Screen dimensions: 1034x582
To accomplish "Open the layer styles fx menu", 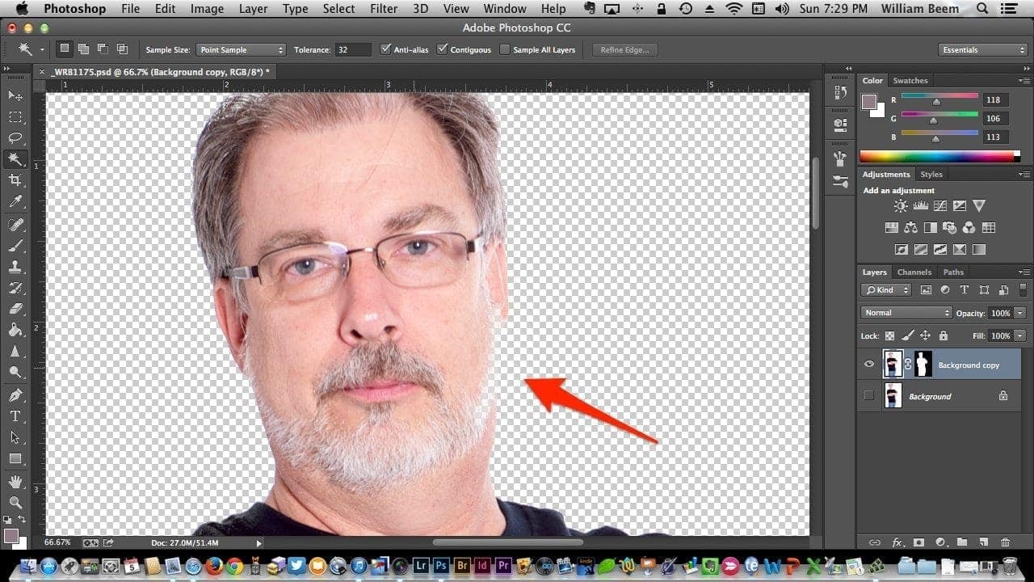I will point(897,542).
